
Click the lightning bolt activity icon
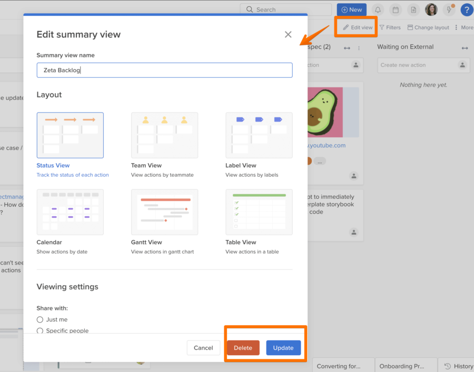tap(449, 9)
